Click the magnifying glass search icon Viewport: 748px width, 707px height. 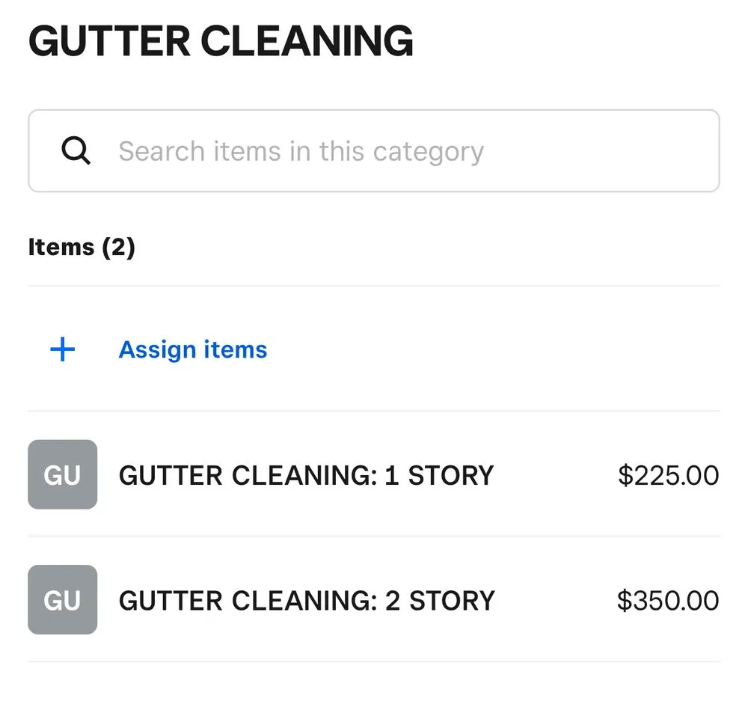coord(76,151)
